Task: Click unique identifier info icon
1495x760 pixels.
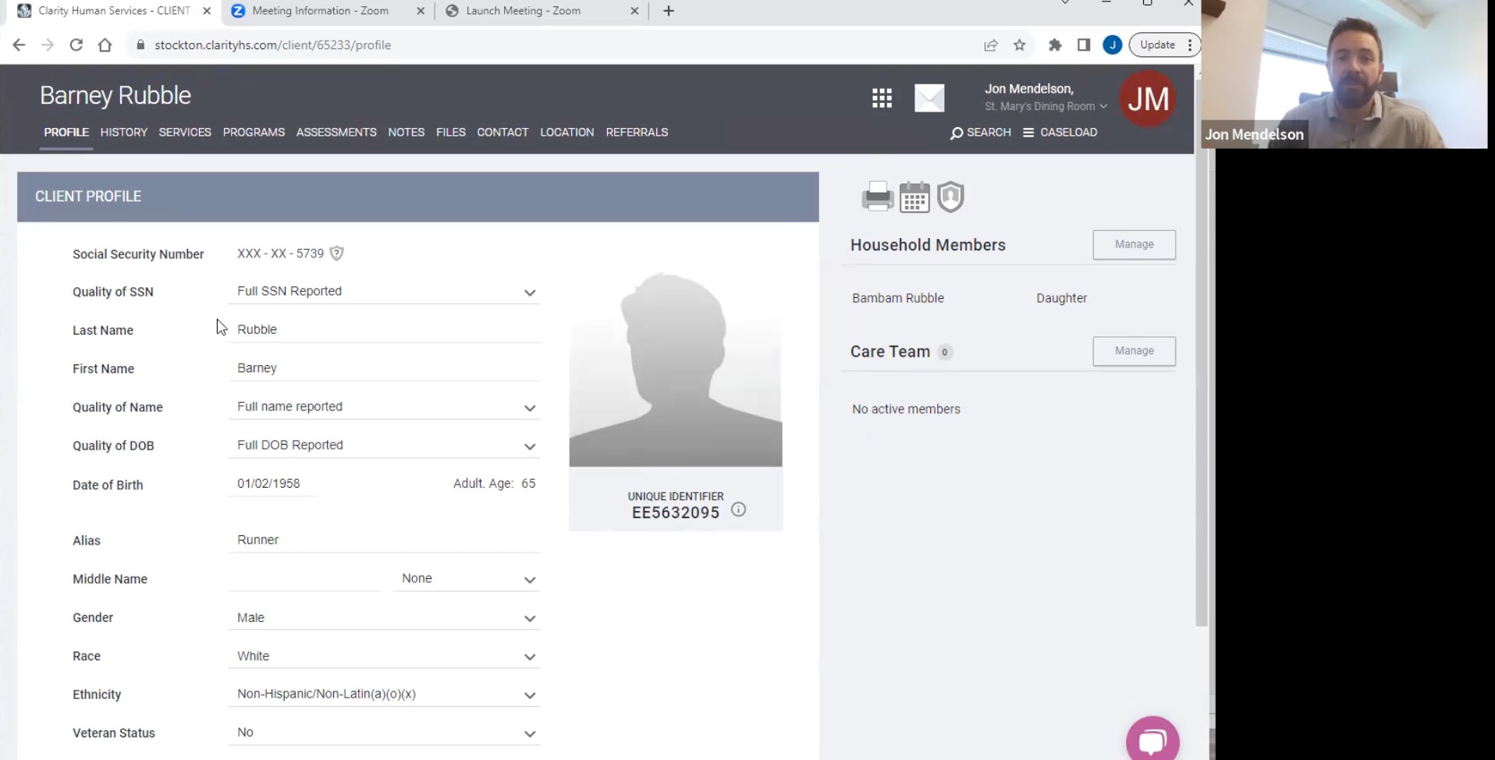Action: point(738,510)
